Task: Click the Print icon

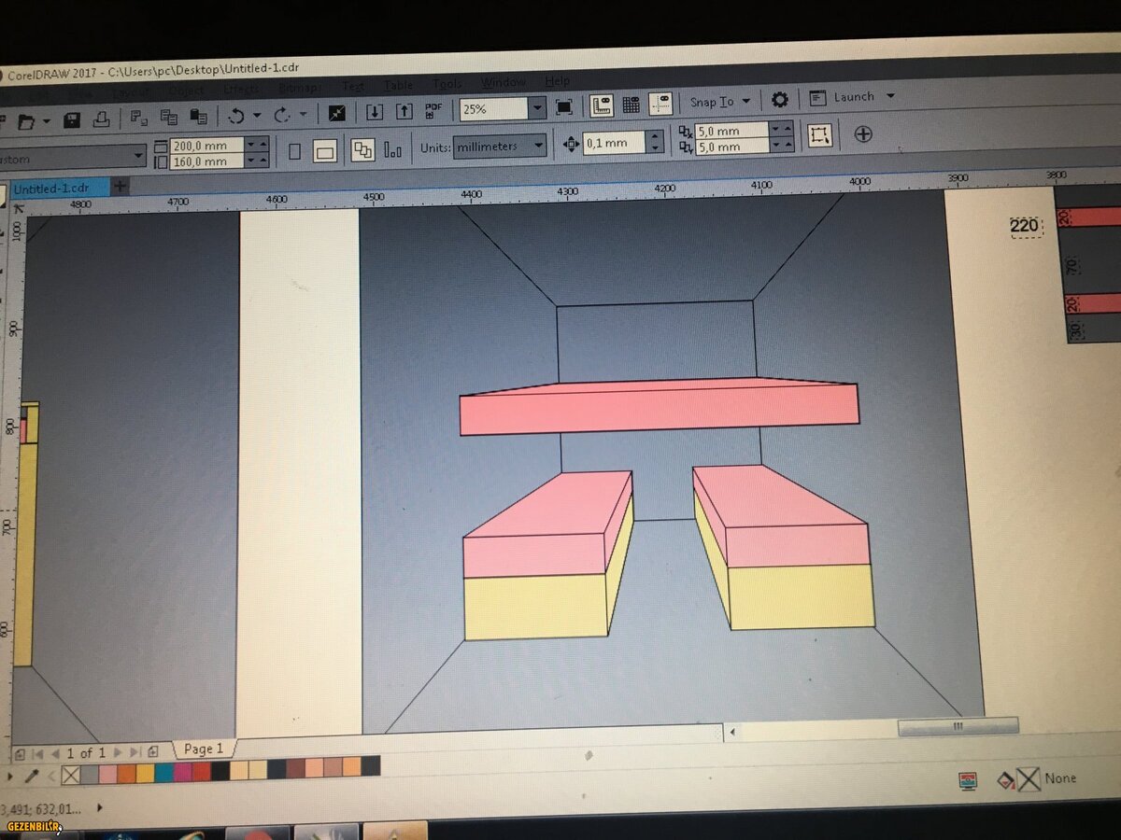Action: (102, 119)
